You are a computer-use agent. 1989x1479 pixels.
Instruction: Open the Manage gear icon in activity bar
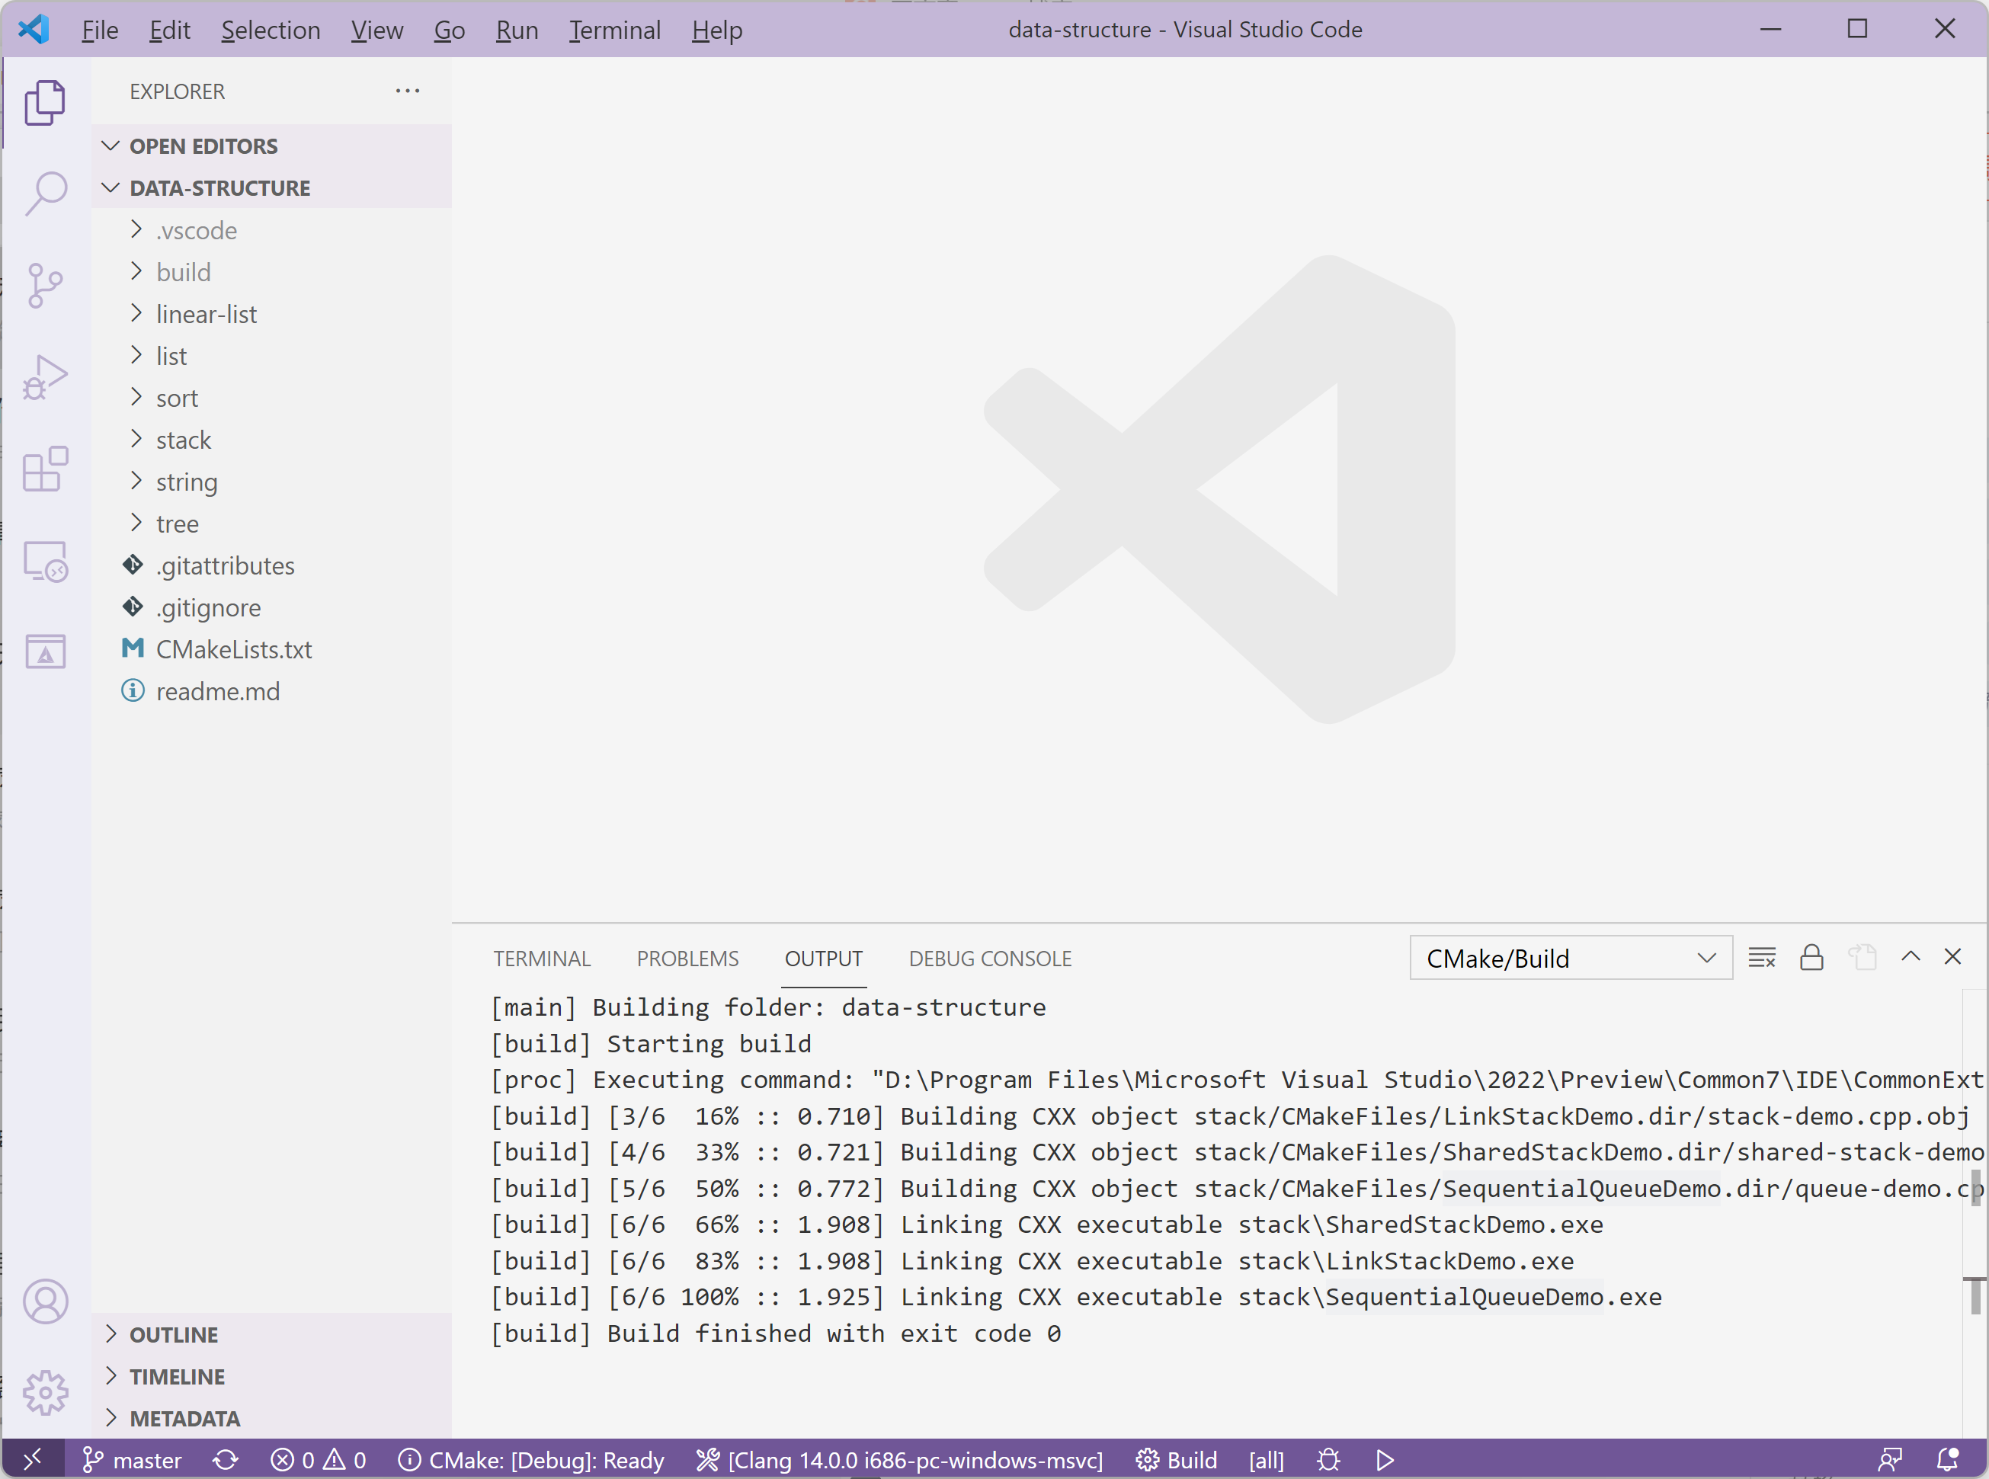(x=46, y=1392)
